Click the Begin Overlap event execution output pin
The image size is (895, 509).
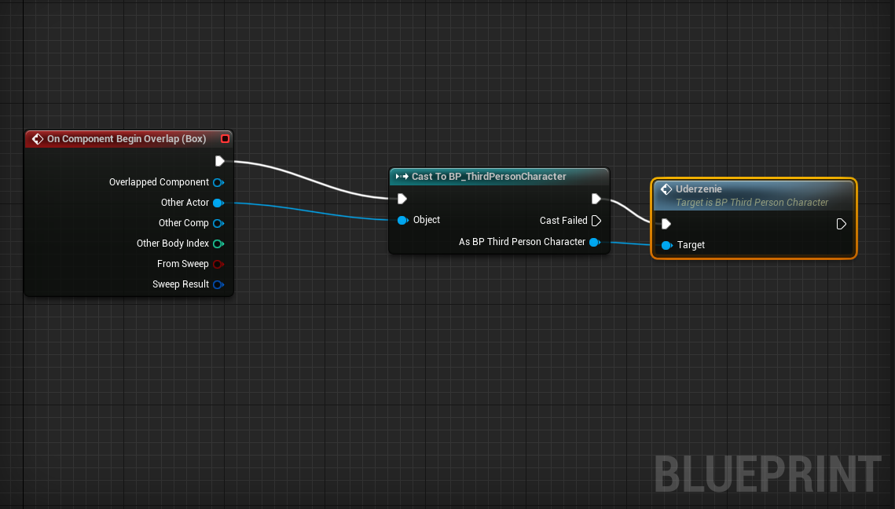[219, 161]
